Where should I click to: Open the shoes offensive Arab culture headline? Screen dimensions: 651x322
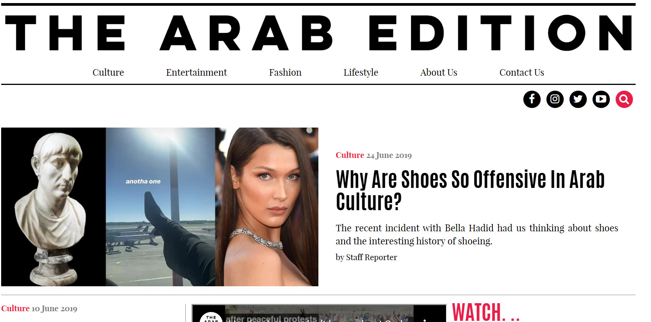click(470, 190)
